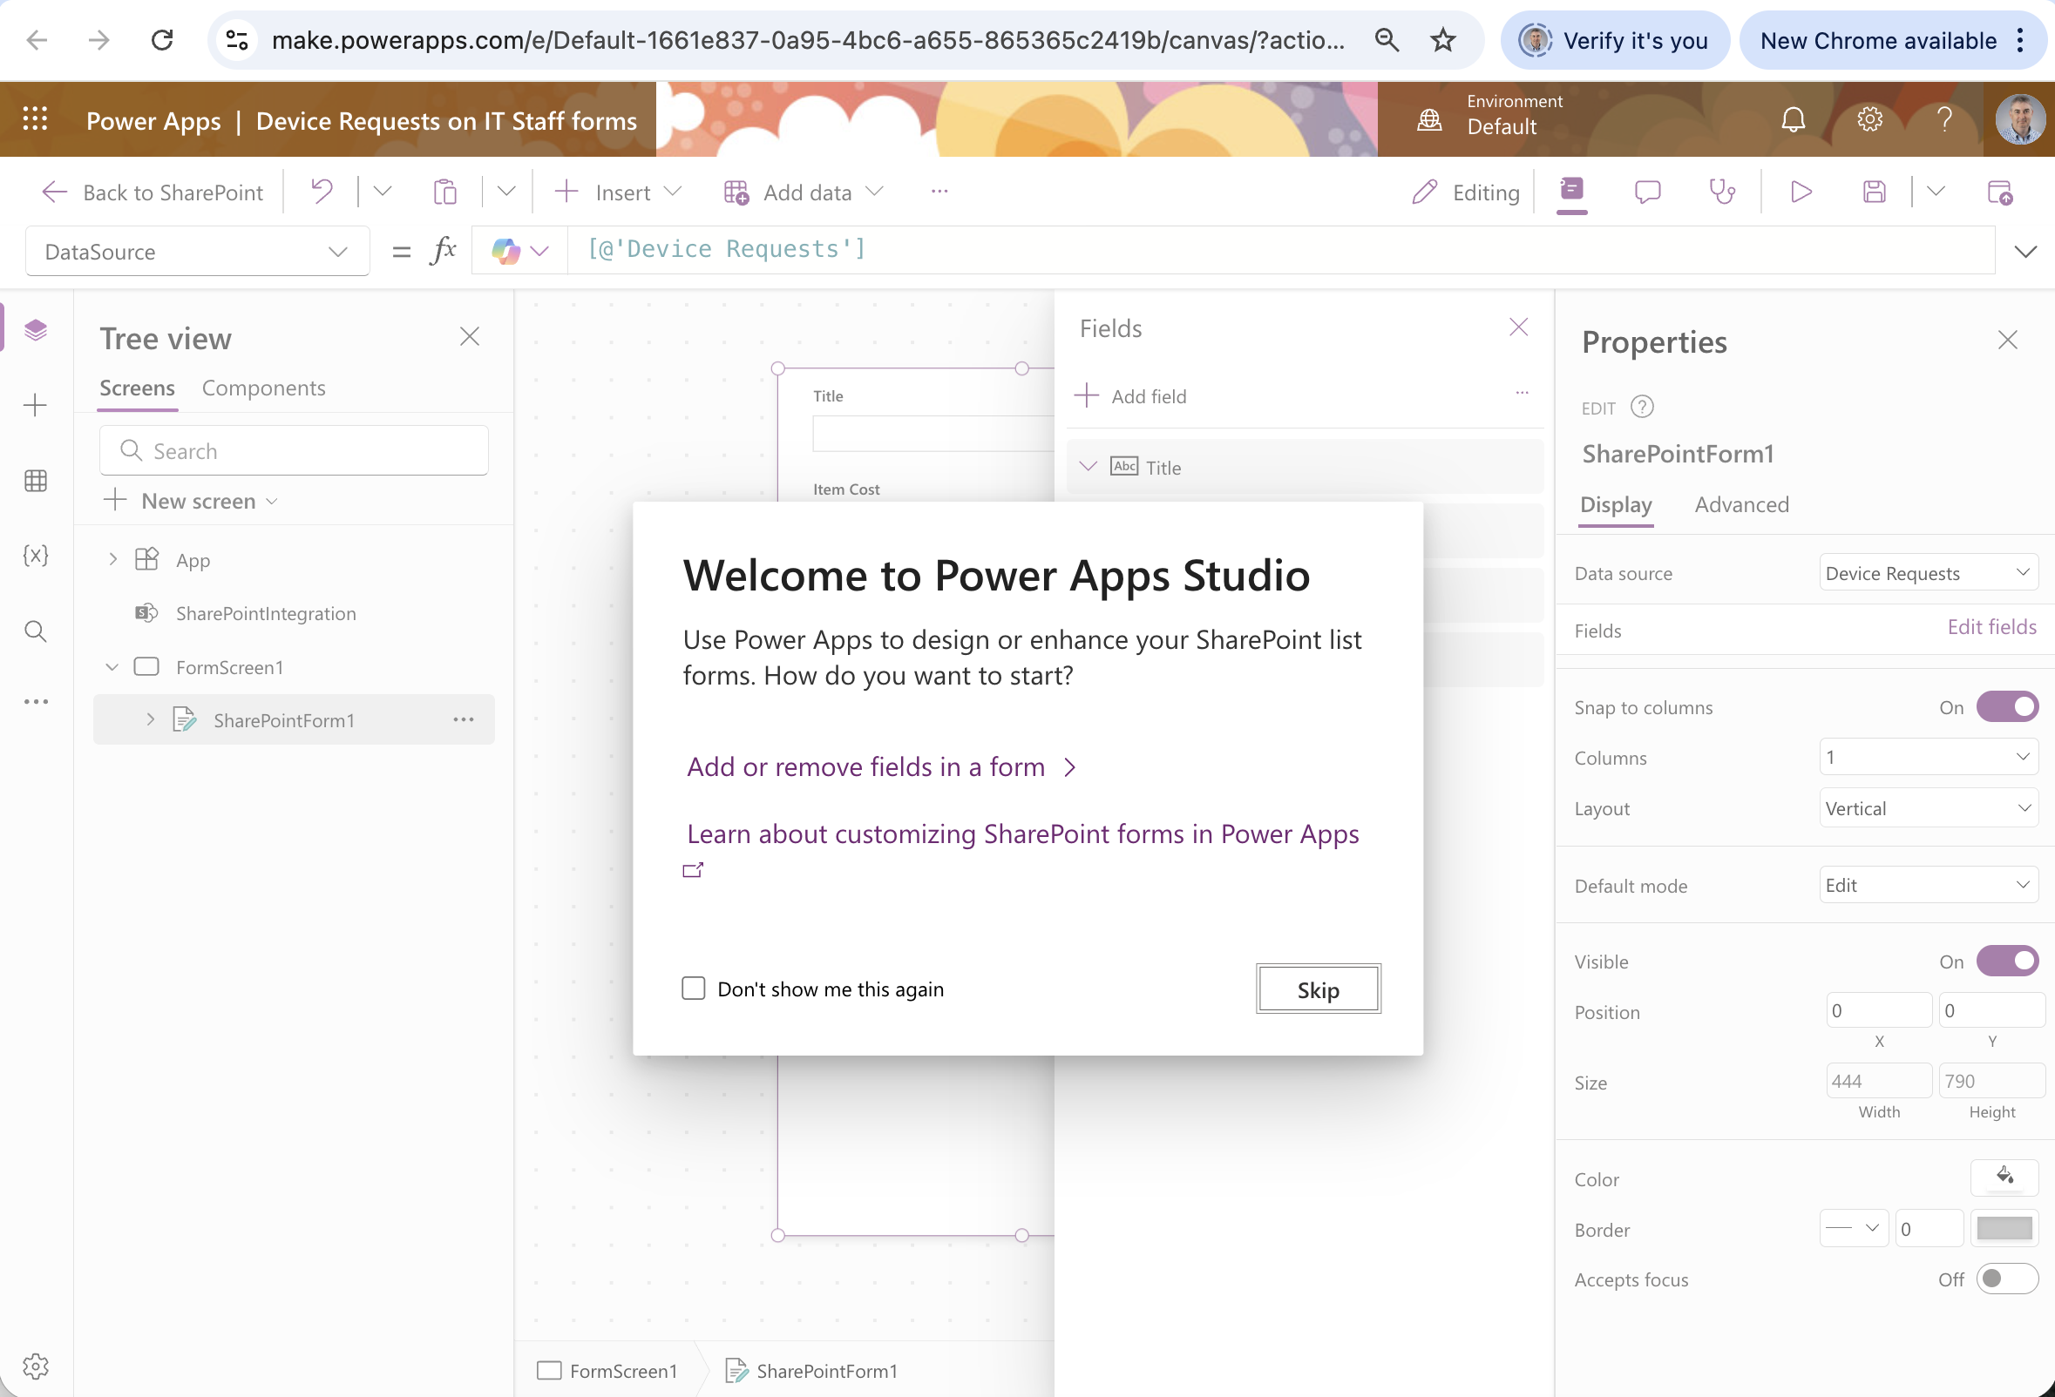The width and height of the screenshot is (2055, 1397).
Task: Save the app with disk icon
Action: (1874, 192)
